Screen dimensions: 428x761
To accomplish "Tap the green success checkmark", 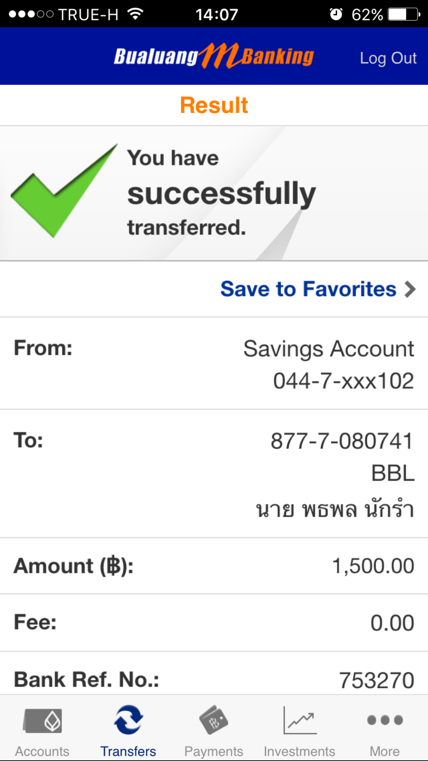I will click(x=62, y=191).
